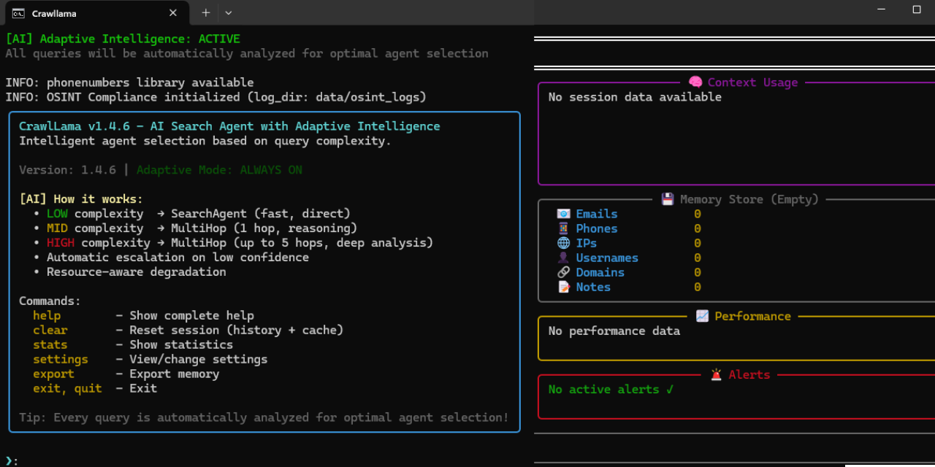The image size is (935, 467).
Task: Click the LOW complexity bullet line
Action: 192,214
